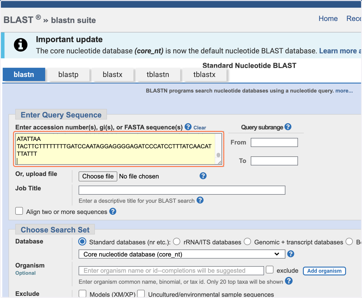
Task: Switch to the tblastx tab
Action: tap(204, 75)
